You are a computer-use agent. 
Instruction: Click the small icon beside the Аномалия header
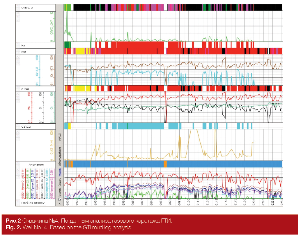[x=18, y=164]
